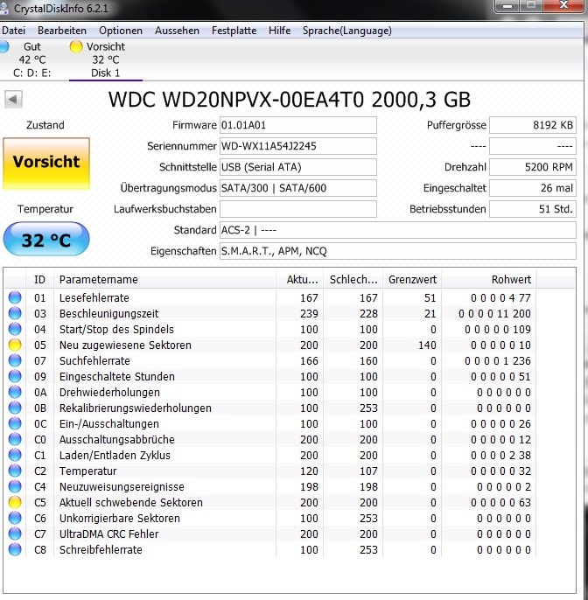This screenshot has width=588, height=600.
Task: Click blue status icon of Ein-/Ausschaltungen row
Action: tap(15, 423)
